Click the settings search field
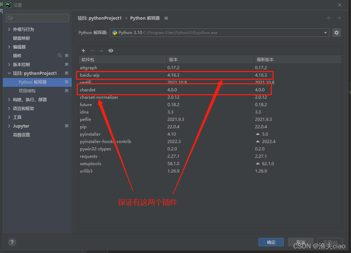351x253 pixels. pos(37,18)
